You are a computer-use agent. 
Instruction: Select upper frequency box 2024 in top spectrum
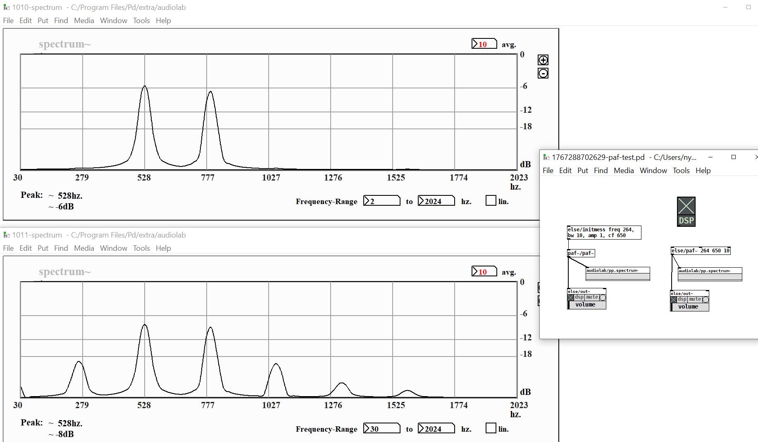pyautogui.click(x=436, y=201)
